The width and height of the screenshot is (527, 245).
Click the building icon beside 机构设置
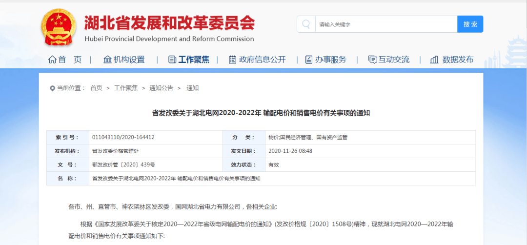(107, 60)
